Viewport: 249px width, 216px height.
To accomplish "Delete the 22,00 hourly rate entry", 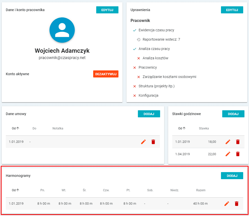I will click(x=238, y=154).
